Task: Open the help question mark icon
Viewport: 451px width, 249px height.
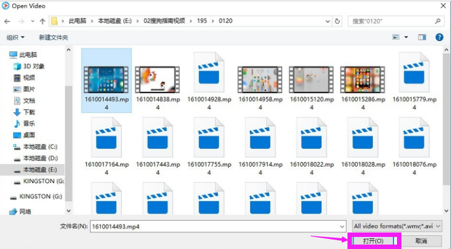Action: coord(439,37)
